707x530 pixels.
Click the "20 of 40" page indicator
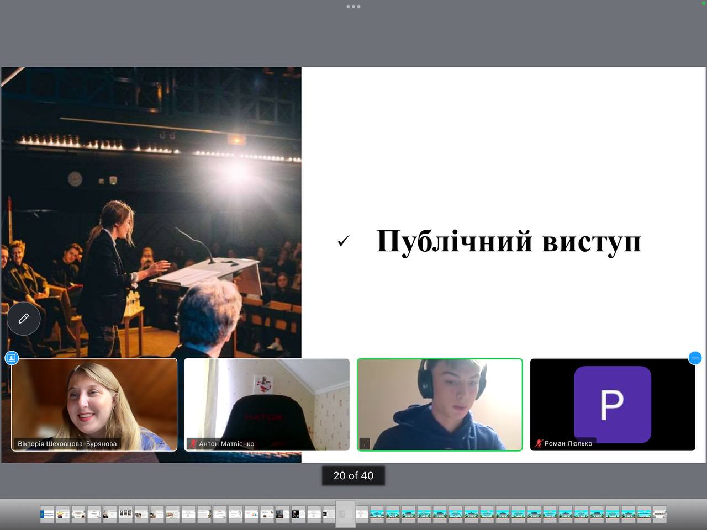(353, 475)
